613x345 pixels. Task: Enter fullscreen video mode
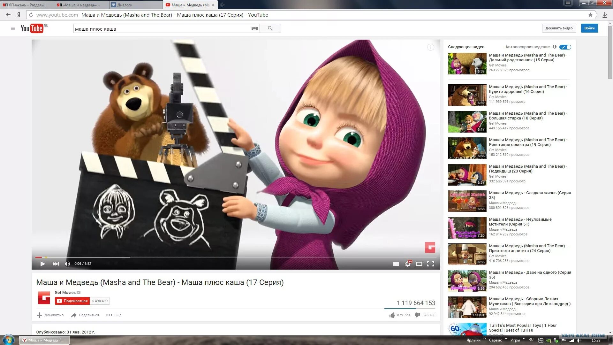431,264
